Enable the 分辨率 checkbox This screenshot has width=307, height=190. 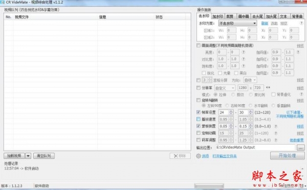point(199,88)
